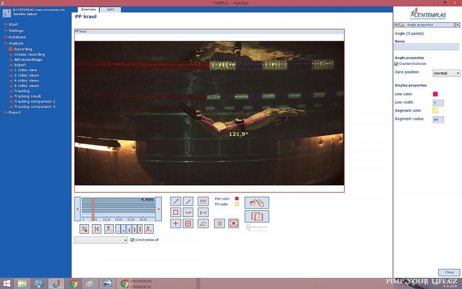
Task: Select 1 video view
Action: [x=25, y=70]
